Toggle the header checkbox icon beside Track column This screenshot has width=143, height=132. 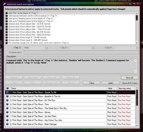point(7,88)
